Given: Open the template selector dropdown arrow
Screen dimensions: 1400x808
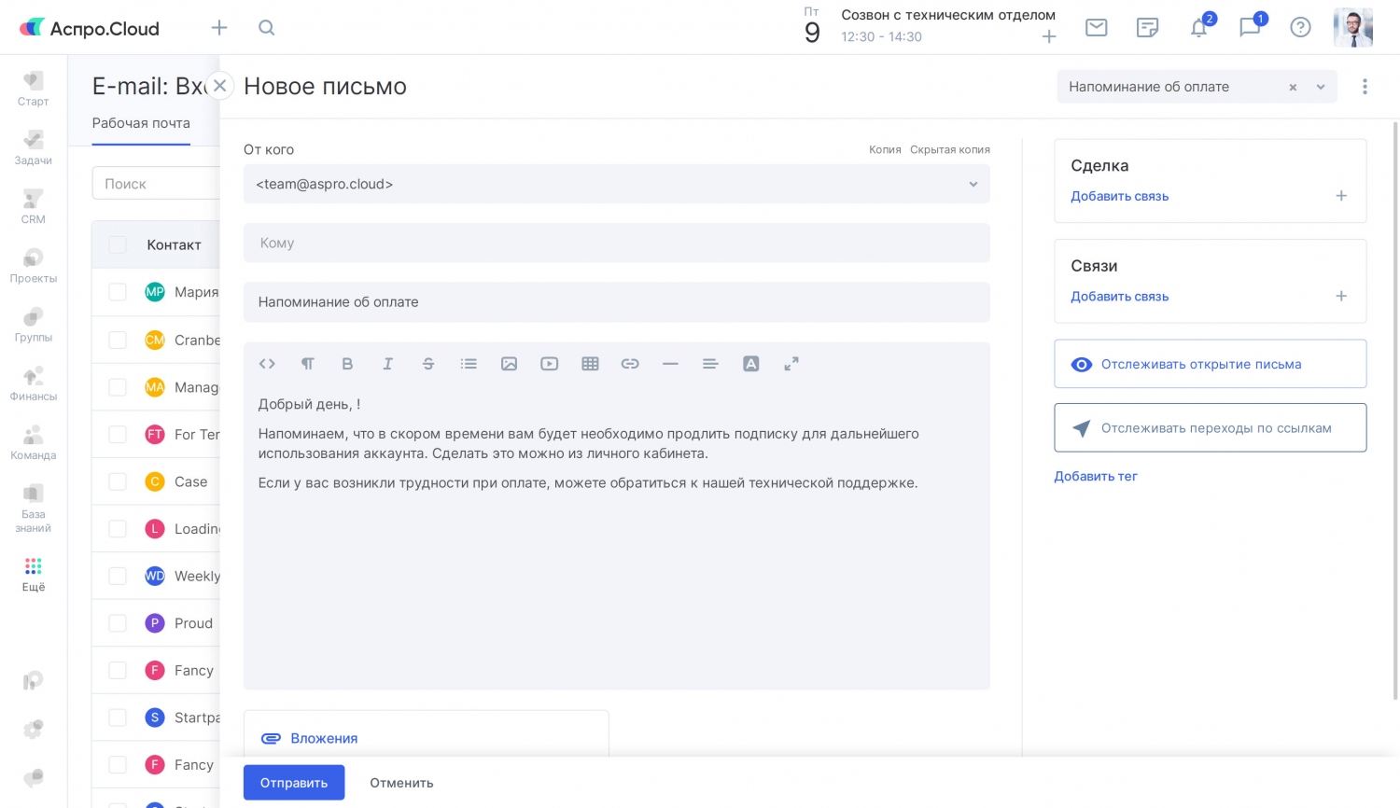Looking at the screenshot, I should point(1321,87).
